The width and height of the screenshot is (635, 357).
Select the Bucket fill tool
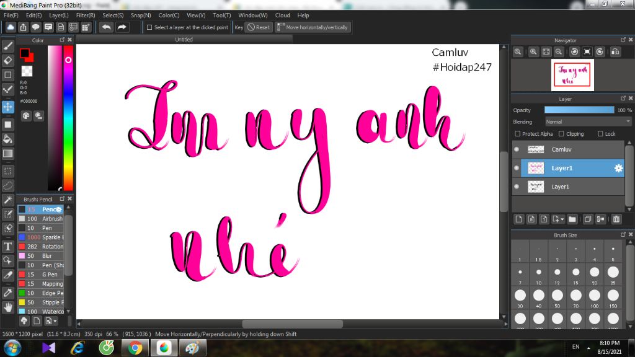tap(7, 139)
